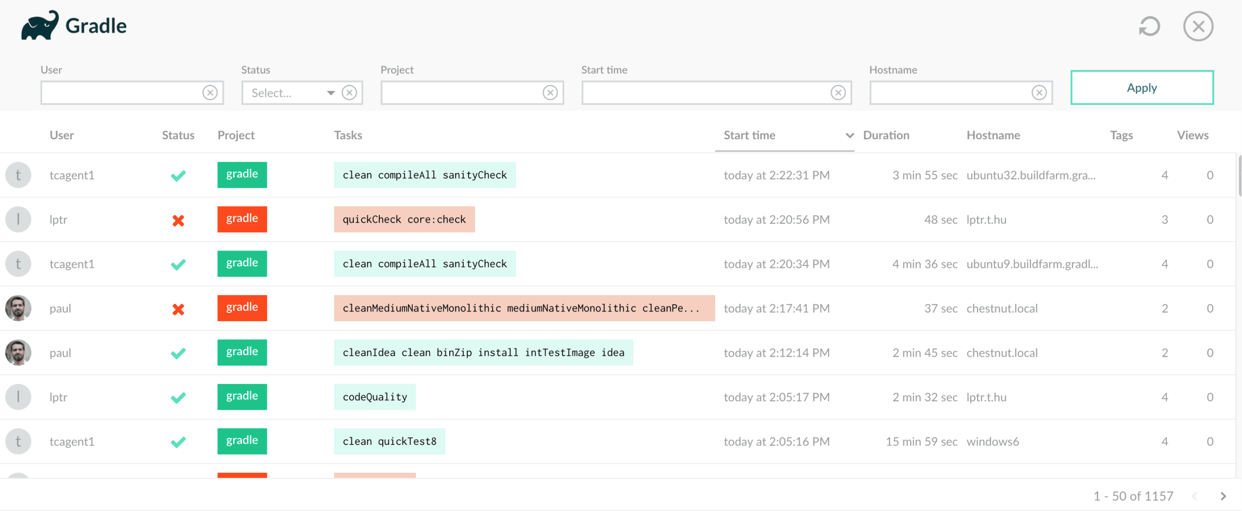This screenshot has height=511, width=1242.
Task: Click the refresh icon in the header
Action: point(1149,26)
